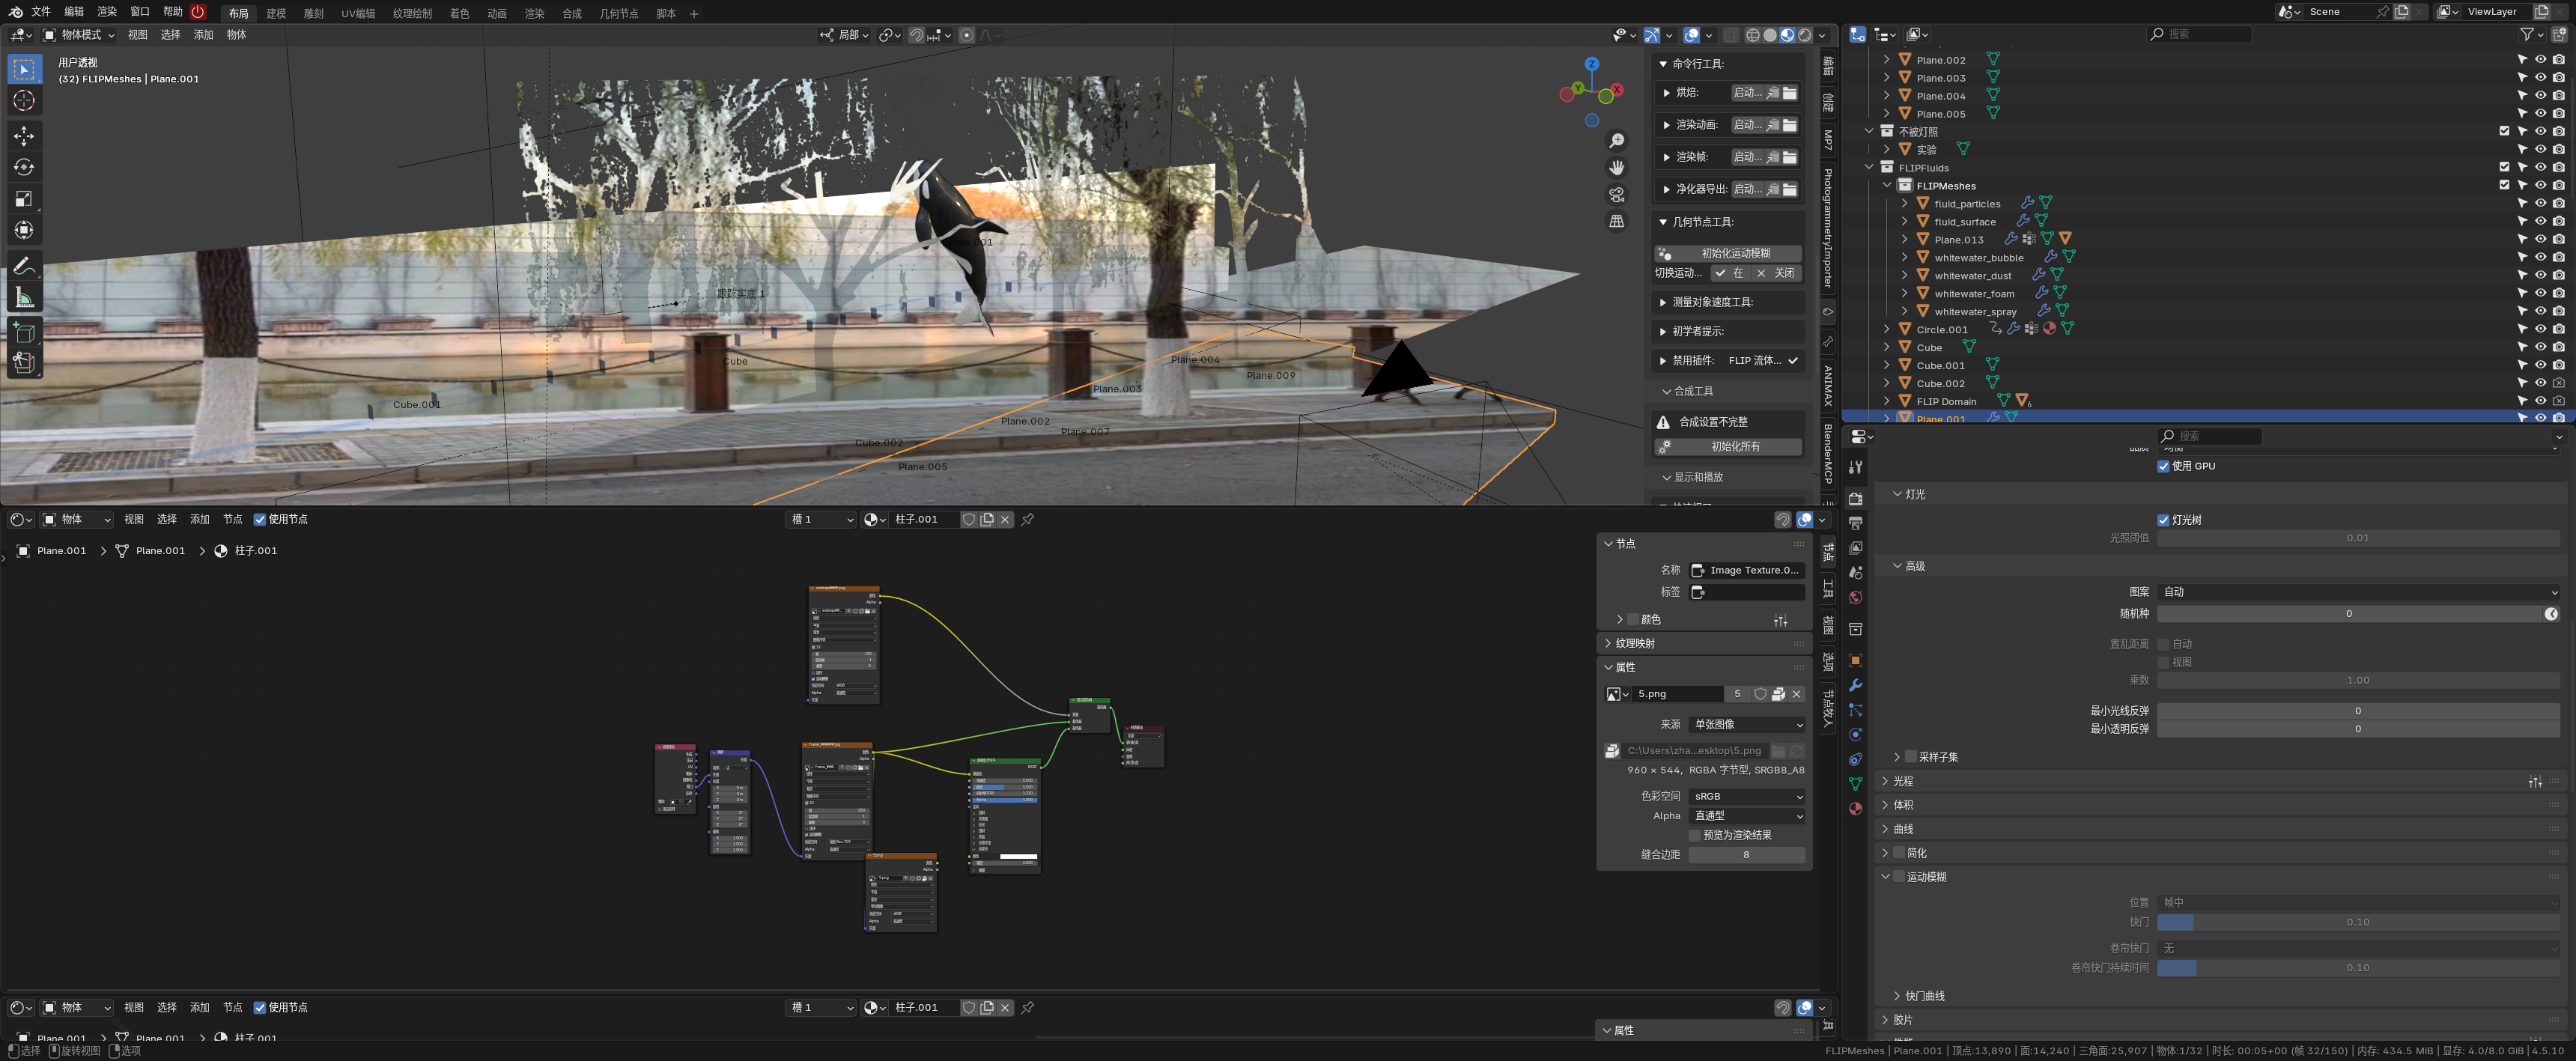Switch to the 几何节点 workspace tab
Screen dimensions: 2576x1061
coord(619,13)
